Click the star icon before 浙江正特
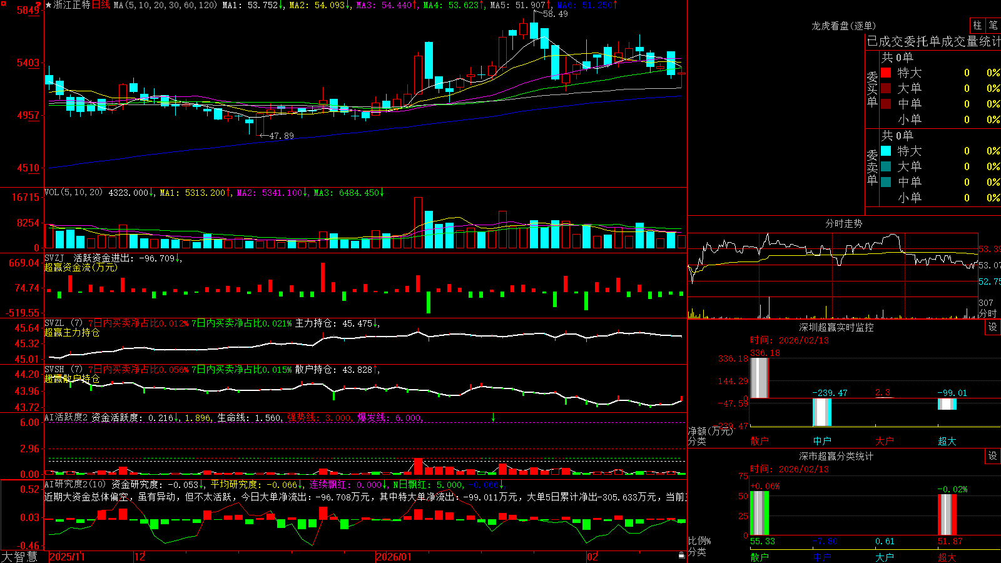1001x563 pixels. 49,5
